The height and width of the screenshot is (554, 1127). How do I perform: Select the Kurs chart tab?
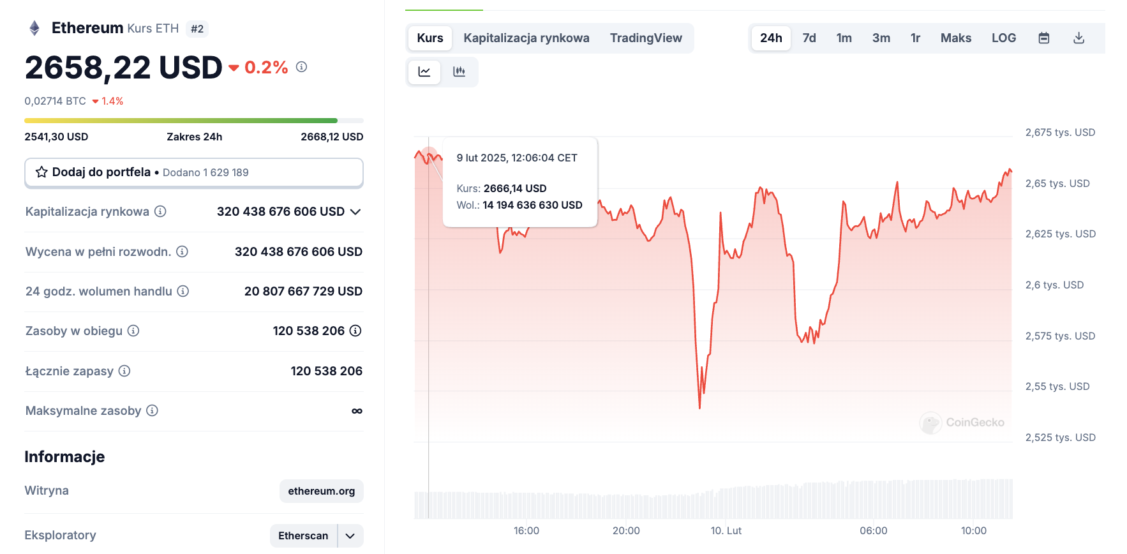(x=430, y=38)
